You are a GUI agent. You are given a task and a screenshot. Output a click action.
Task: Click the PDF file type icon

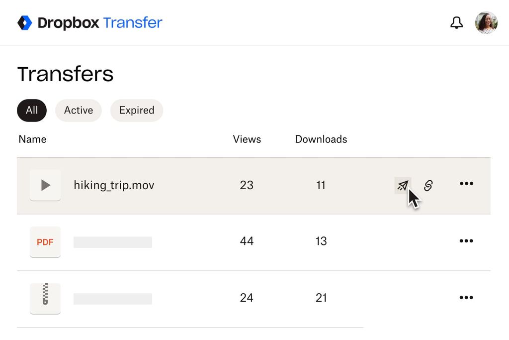click(x=45, y=242)
